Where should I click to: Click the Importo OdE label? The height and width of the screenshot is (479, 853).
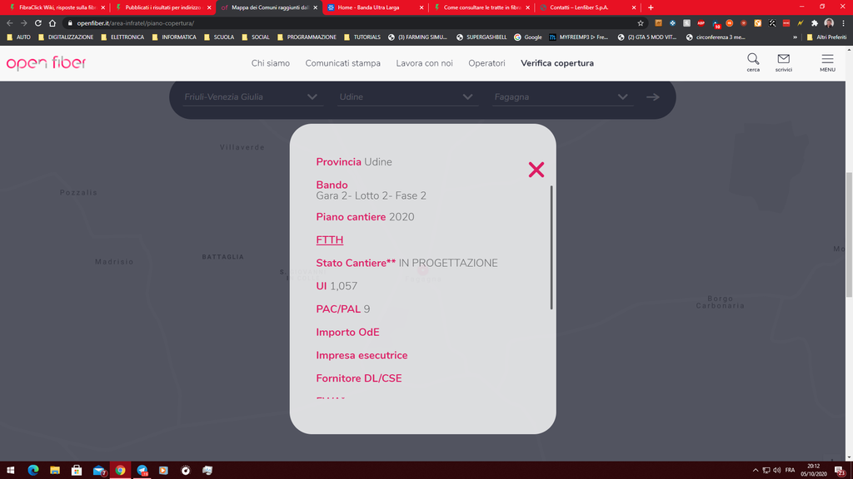(347, 333)
